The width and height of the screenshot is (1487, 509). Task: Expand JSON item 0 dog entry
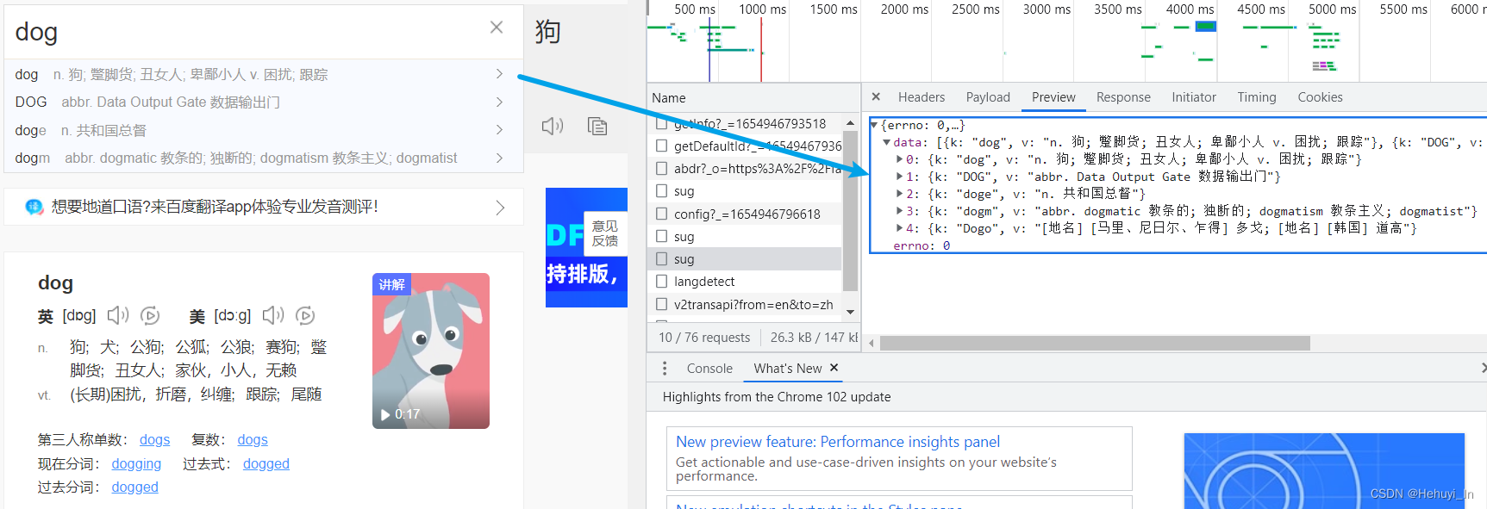tap(899, 159)
